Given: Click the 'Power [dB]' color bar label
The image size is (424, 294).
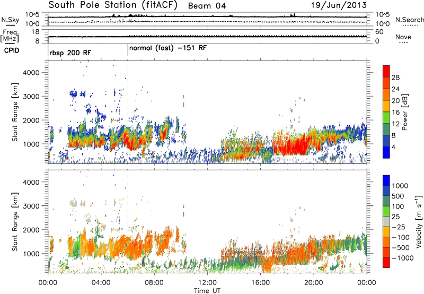Looking at the screenshot, I should 404,112.
